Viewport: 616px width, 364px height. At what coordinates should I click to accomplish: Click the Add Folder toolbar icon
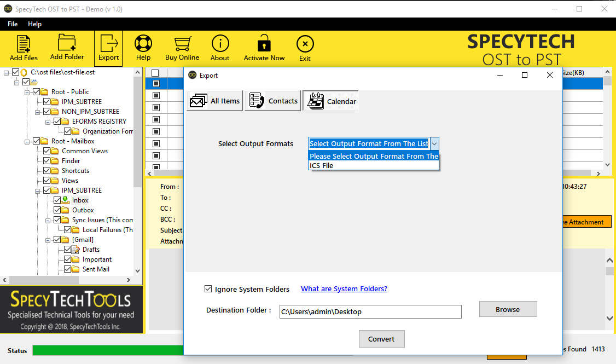coord(67,43)
